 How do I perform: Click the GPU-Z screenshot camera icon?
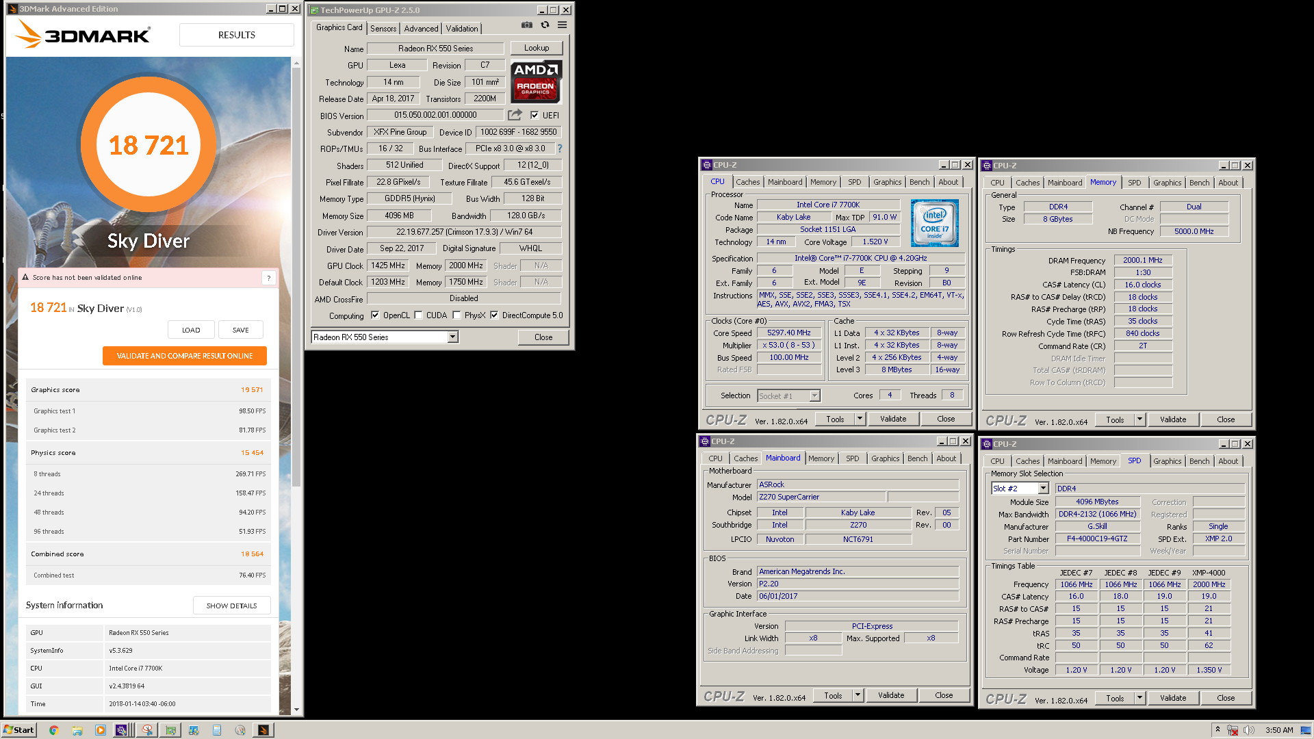[x=526, y=25]
